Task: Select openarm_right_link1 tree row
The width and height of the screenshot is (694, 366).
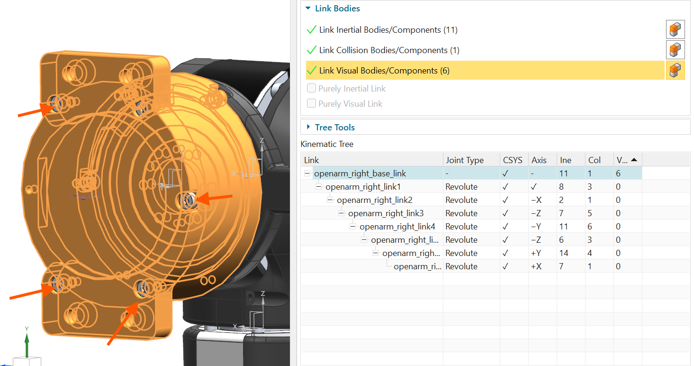Action: (363, 187)
